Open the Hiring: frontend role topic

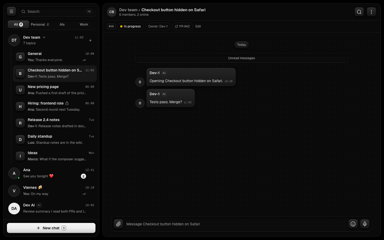click(x=55, y=107)
